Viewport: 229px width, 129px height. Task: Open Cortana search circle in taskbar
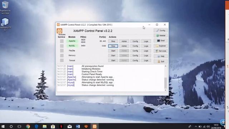(11, 126)
